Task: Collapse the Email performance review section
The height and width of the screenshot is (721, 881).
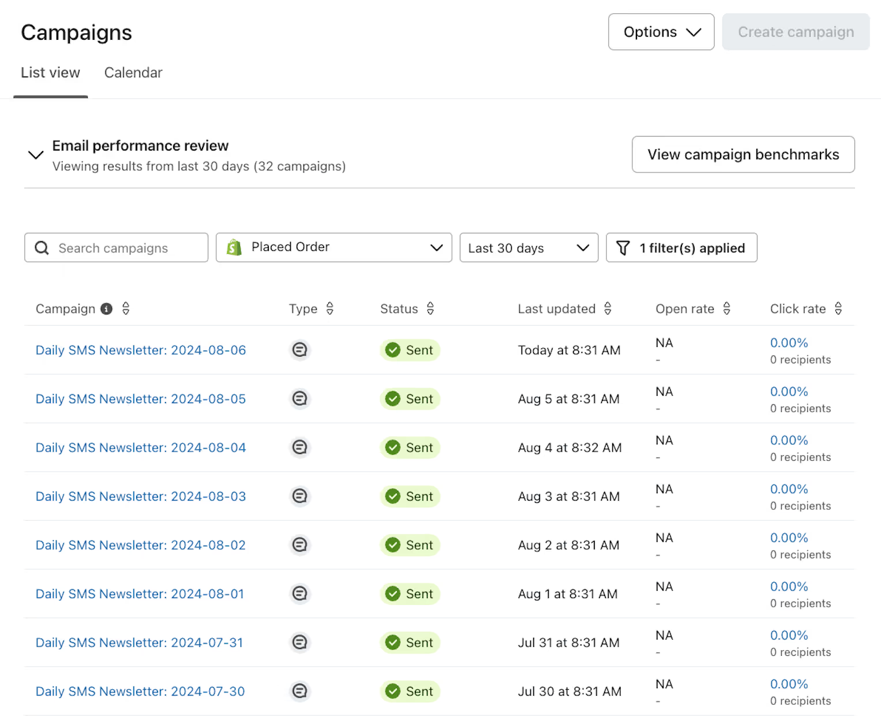Action: pos(36,155)
